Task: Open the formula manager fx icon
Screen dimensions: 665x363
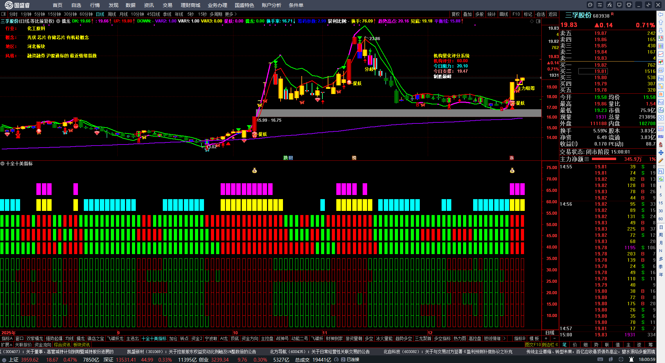Action: tap(610, 5)
